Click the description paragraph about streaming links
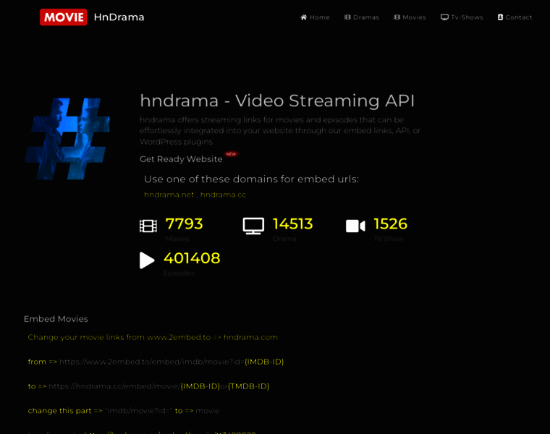Viewport: 550px width, 434px height. tap(280, 131)
